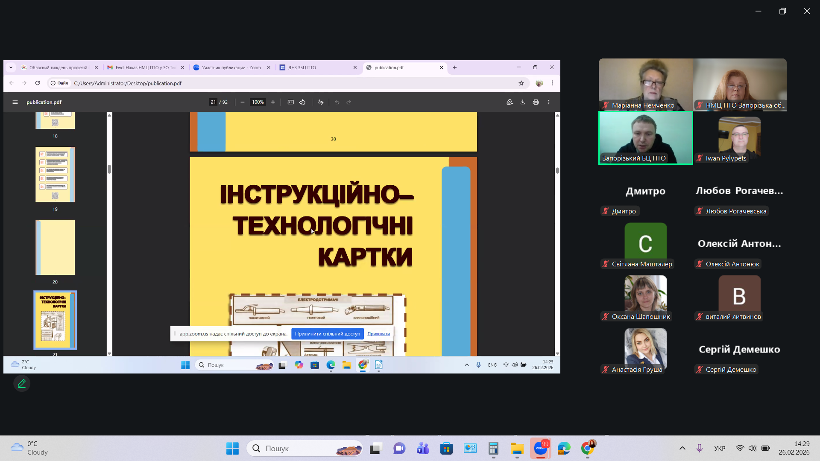Open PDF viewer more actions menu
Image resolution: width=820 pixels, height=461 pixels.
[x=549, y=102]
